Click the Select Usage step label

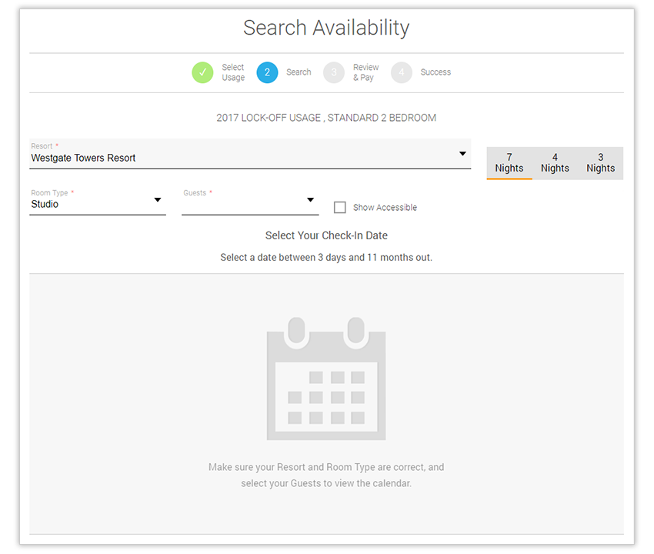pyautogui.click(x=233, y=72)
